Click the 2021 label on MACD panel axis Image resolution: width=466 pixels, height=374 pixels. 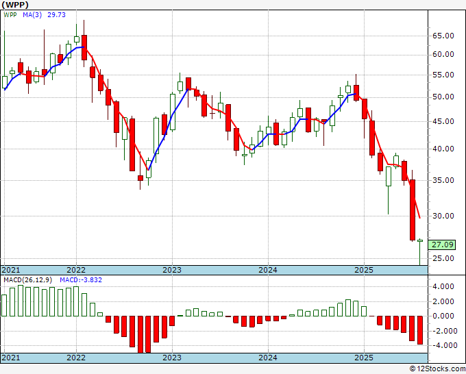coord(11,358)
